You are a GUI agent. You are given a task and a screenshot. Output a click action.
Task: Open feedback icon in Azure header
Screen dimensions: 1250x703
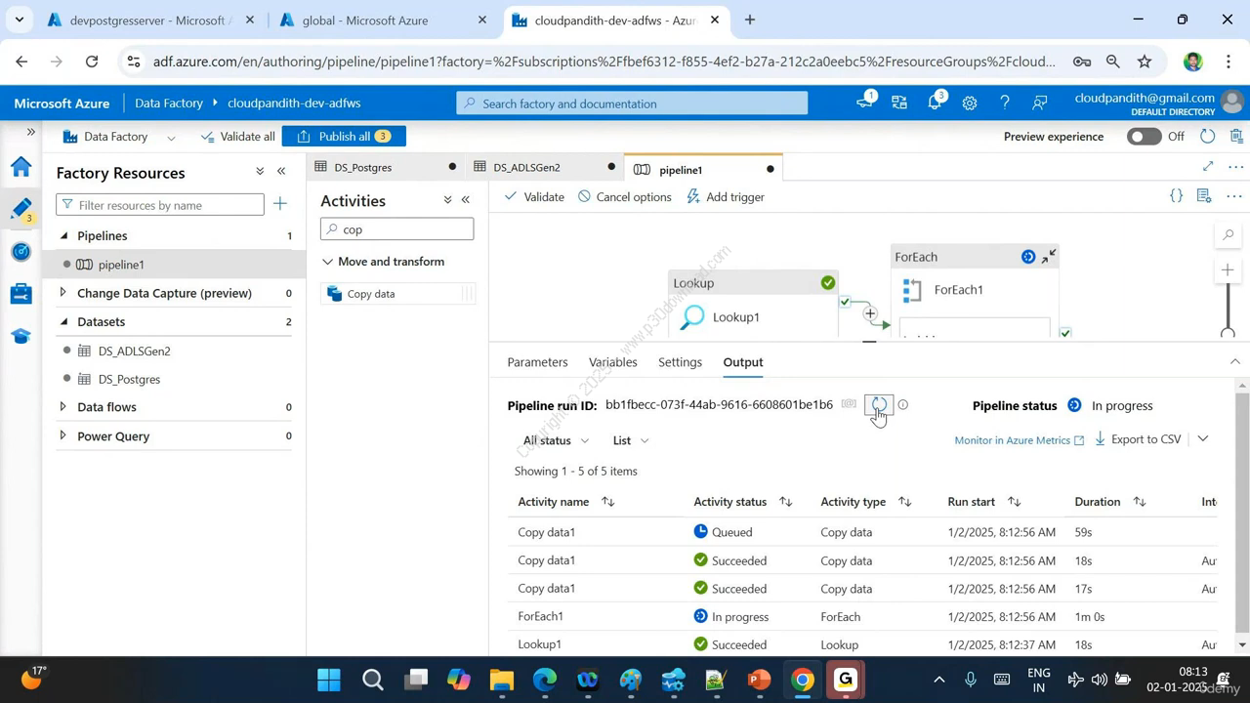pyautogui.click(x=1040, y=103)
